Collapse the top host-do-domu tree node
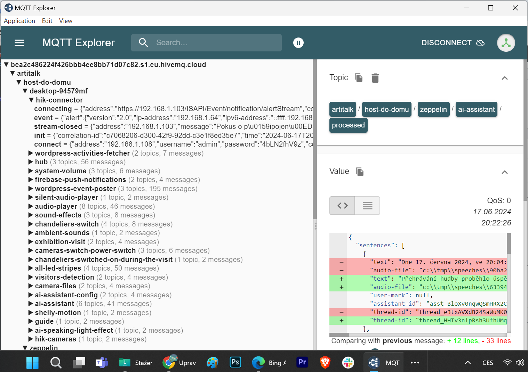The image size is (528, 372). (x=19, y=82)
